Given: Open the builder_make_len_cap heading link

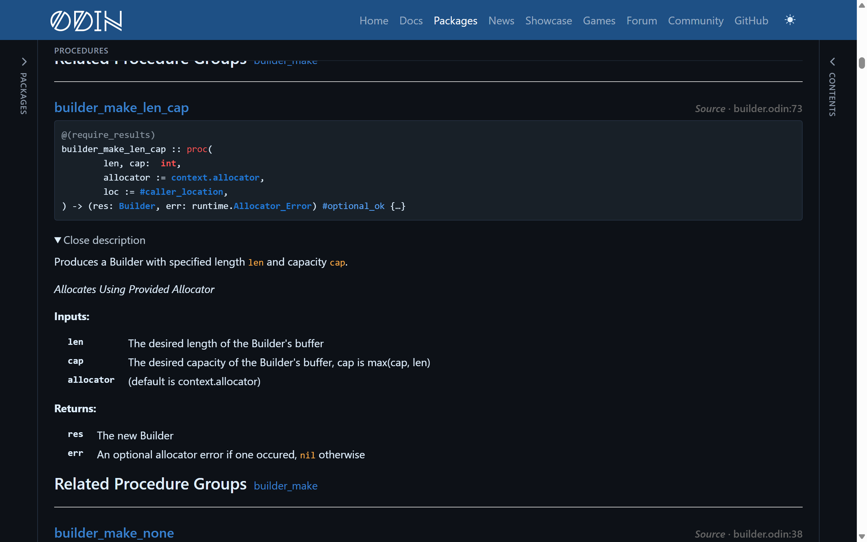Looking at the screenshot, I should (122, 107).
